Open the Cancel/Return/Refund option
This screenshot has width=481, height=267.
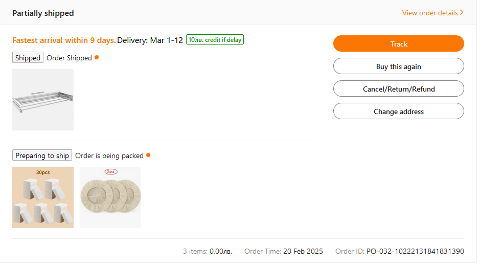coord(398,89)
